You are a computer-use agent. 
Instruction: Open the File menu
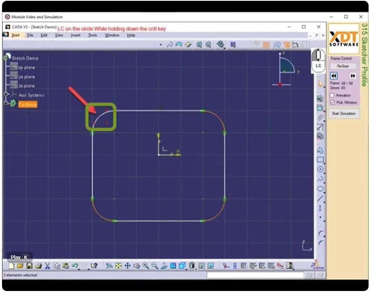[x=30, y=35]
